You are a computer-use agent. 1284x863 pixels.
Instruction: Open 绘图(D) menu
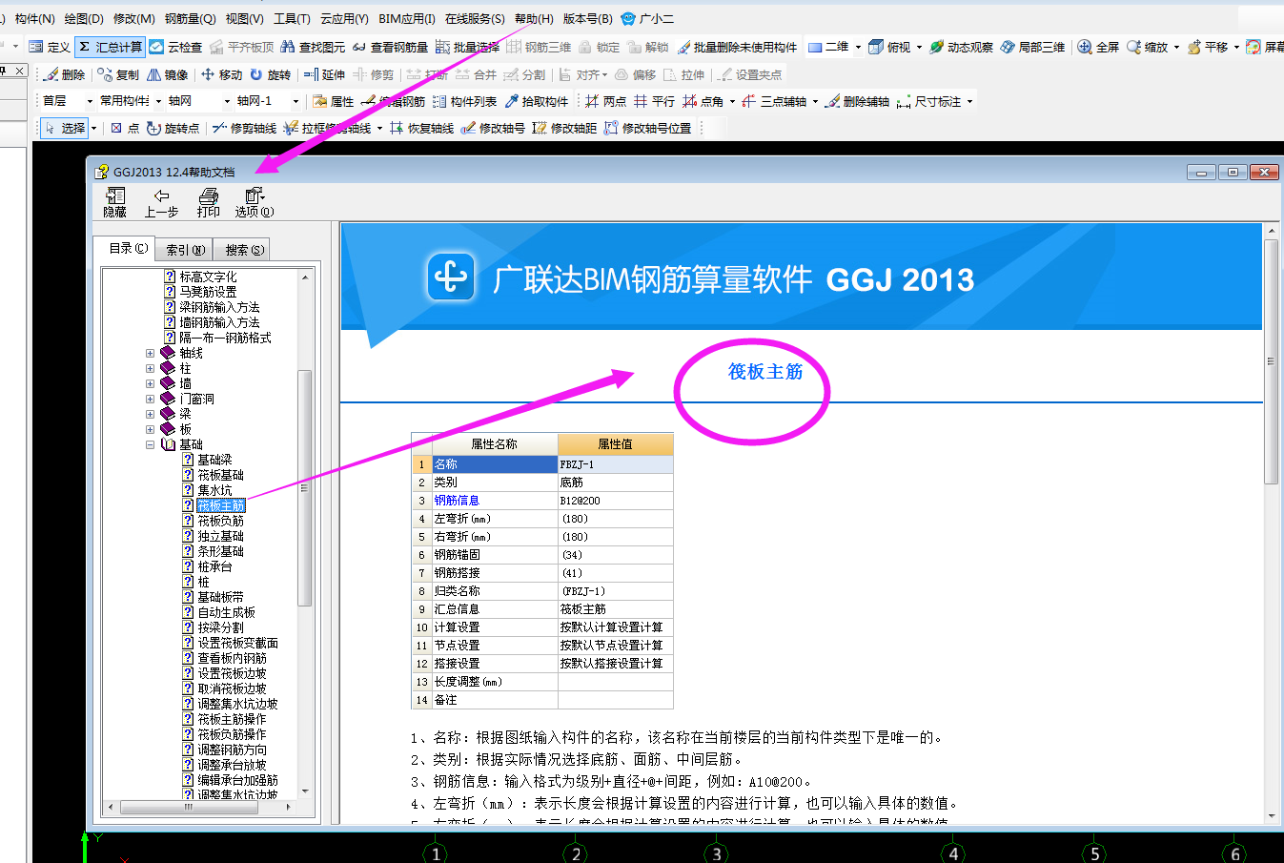(x=84, y=19)
